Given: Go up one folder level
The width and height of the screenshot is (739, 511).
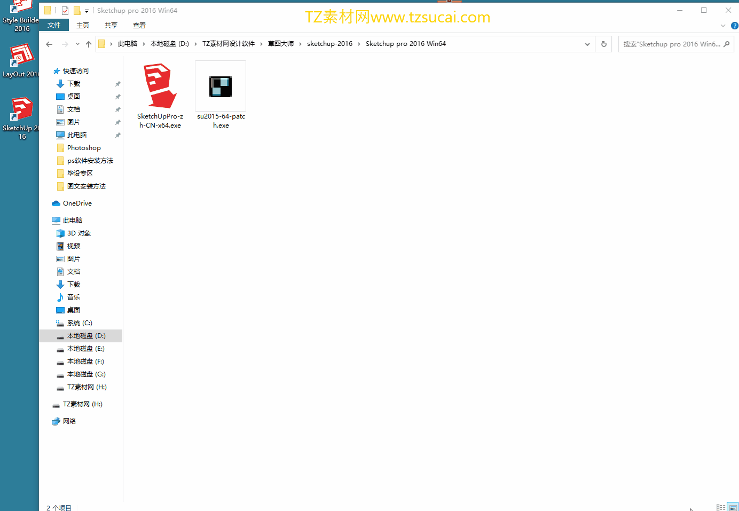Looking at the screenshot, I should tap(89, 44).
